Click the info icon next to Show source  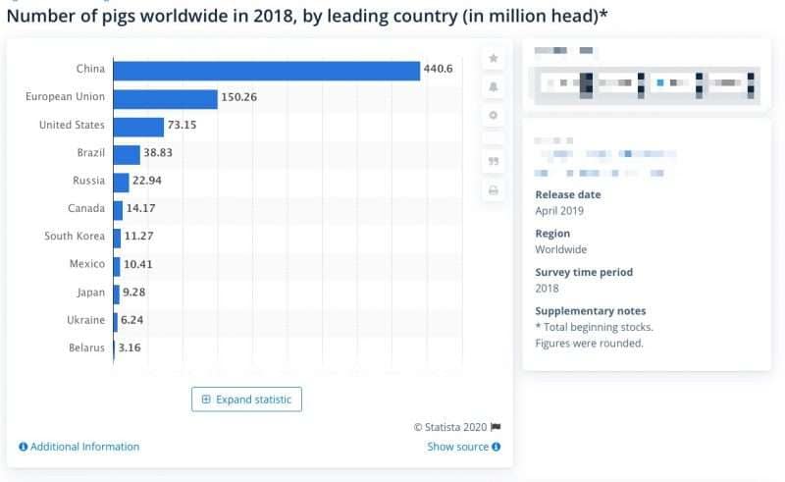(497, 447)
